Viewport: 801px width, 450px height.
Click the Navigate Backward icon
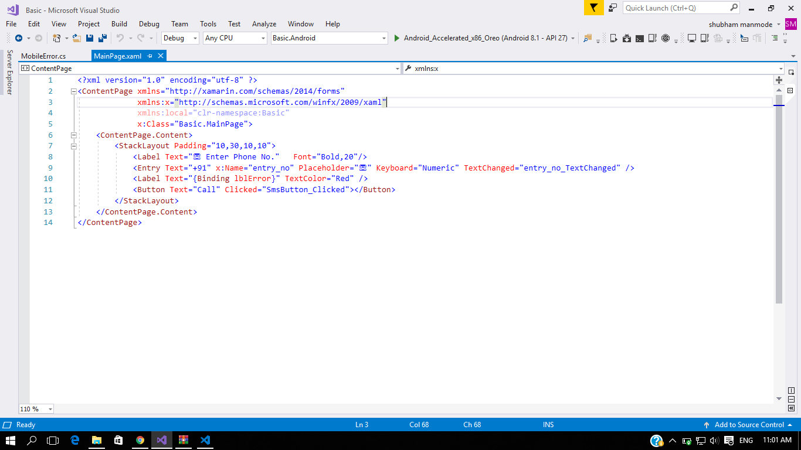click(19, 38)
